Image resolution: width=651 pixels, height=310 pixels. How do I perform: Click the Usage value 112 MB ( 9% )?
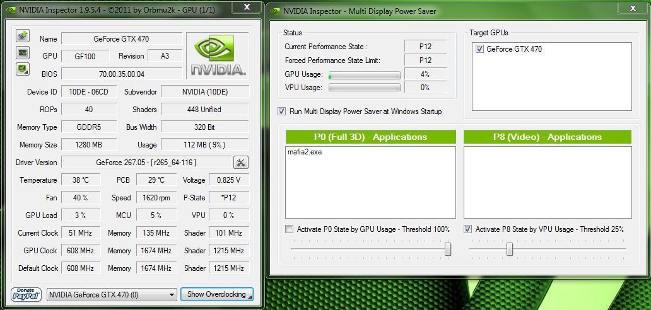[x=205, y=145]
